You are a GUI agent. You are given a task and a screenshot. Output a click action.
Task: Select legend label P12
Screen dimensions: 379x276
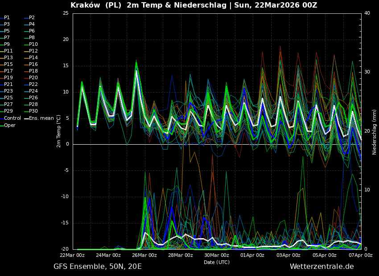[31, 51]
